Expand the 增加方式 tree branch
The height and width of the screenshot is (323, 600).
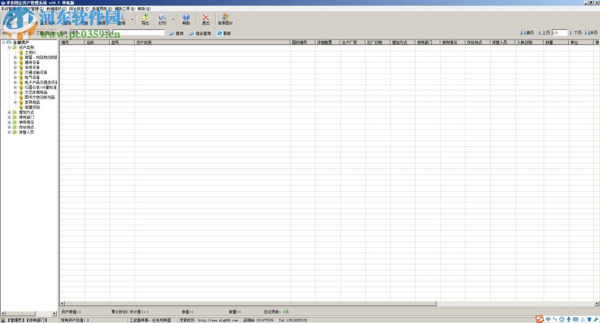(x=9, y=113)
